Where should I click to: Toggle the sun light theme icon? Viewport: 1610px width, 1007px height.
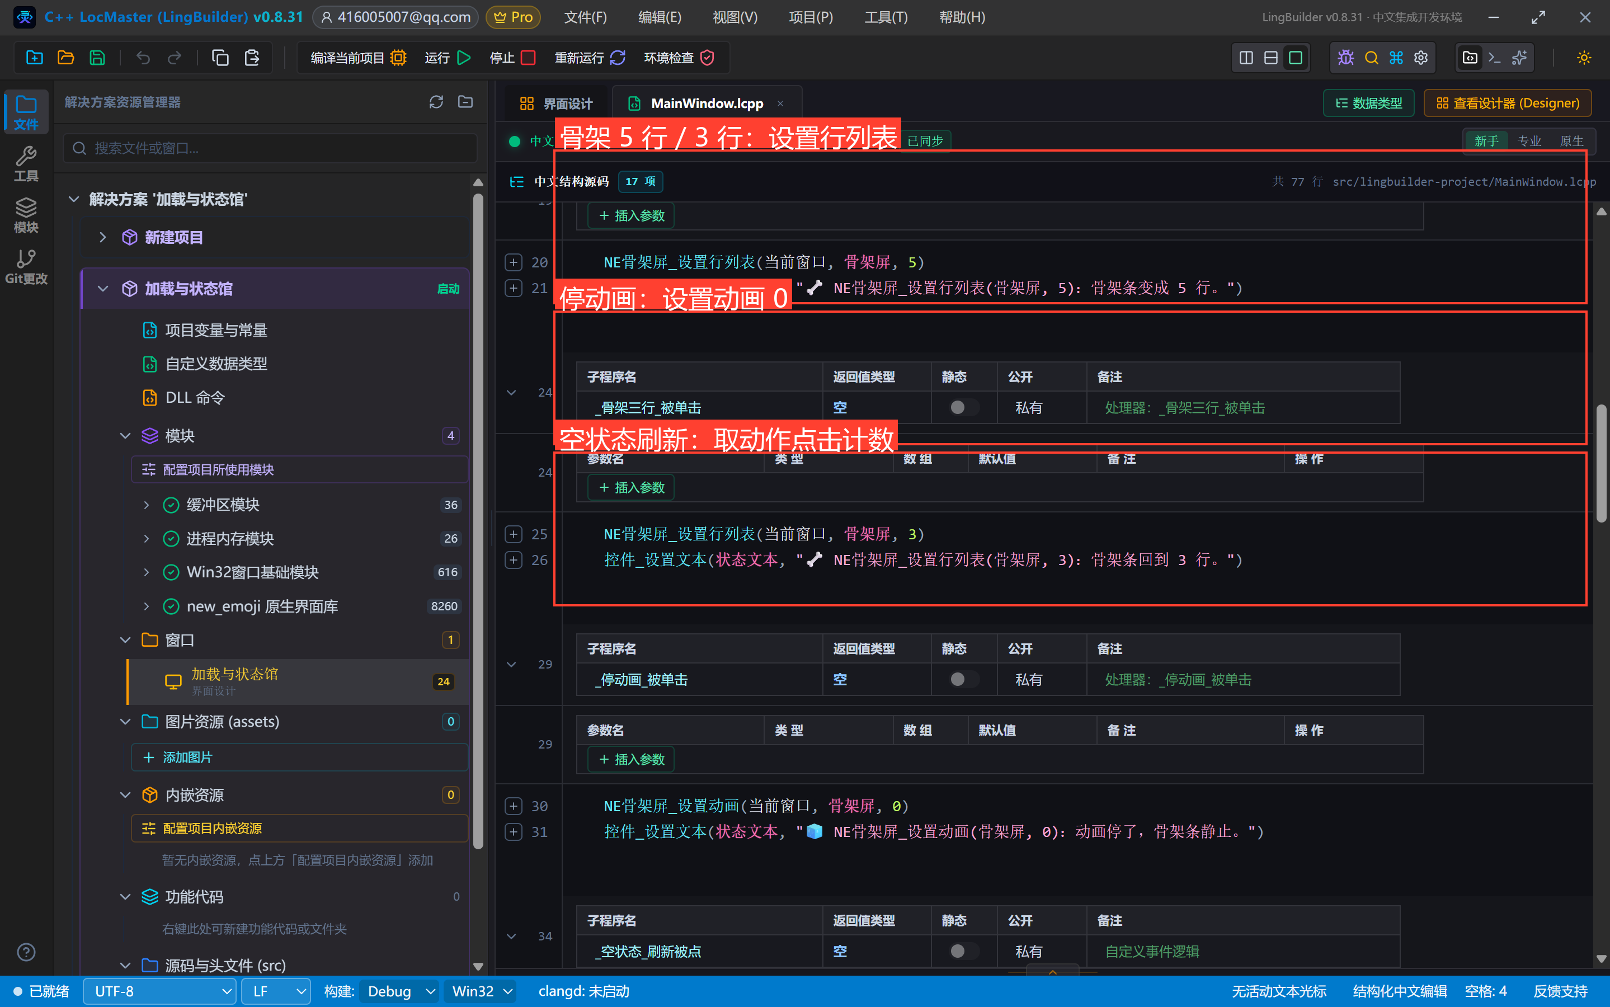tap(1584, 58)
